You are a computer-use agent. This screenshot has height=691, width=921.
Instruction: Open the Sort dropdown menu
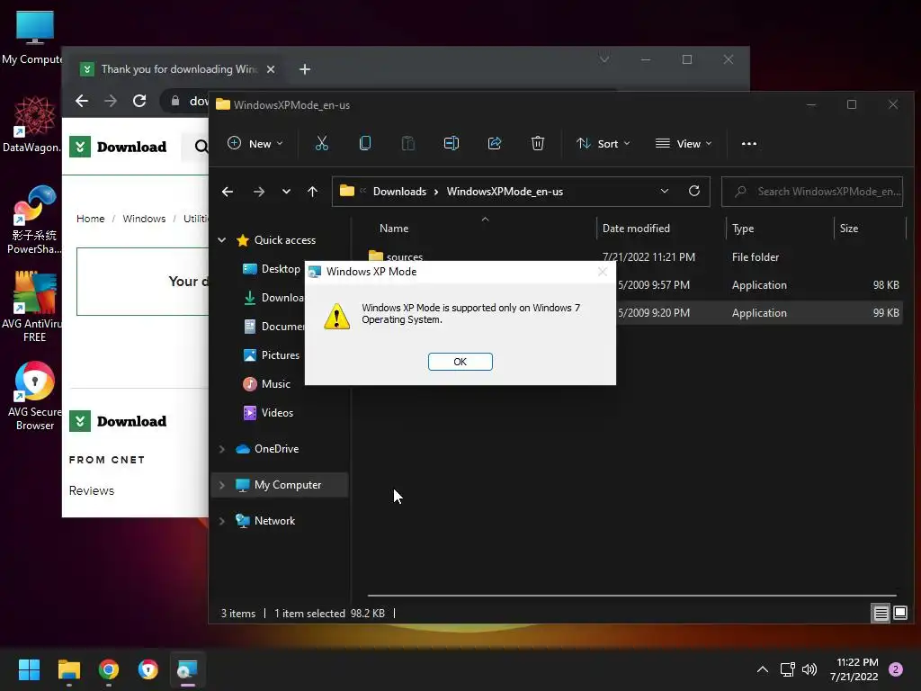point(604,143)
